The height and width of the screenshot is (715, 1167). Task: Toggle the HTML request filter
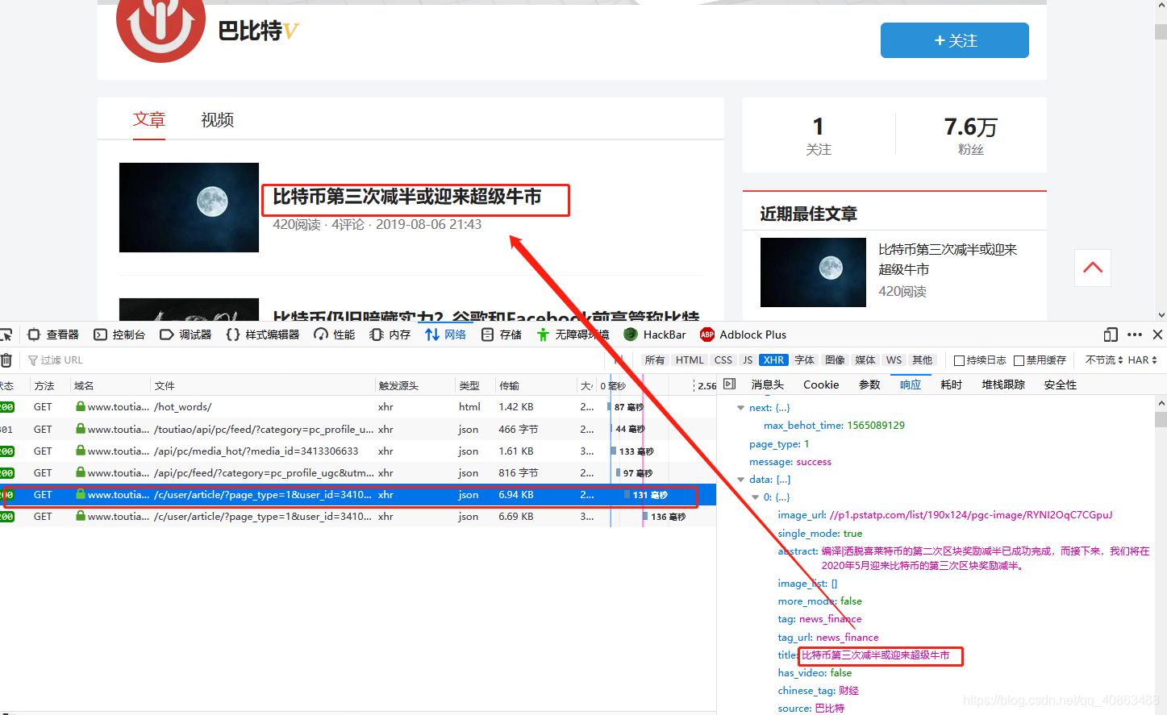click(x=690, y=360)
